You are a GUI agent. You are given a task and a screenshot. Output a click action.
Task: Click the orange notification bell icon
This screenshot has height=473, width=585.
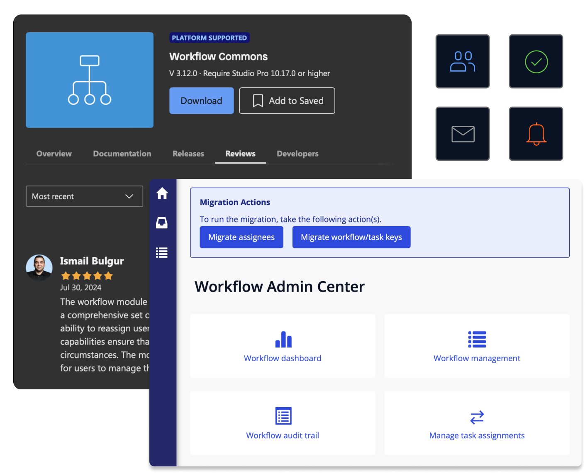coord(536,134)
